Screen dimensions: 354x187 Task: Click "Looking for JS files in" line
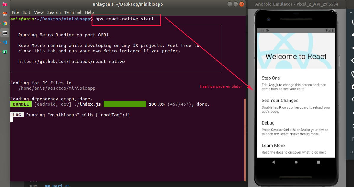click(41, 83)
